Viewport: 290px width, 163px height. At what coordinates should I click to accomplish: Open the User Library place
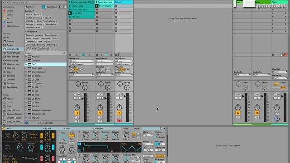[x=13, y=110]
